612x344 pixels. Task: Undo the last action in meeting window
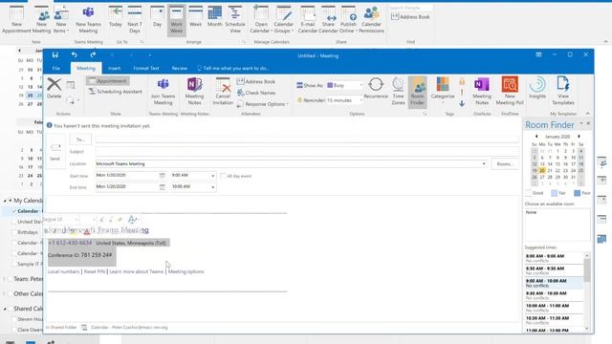pyautogui.click(x=75, y=55)
